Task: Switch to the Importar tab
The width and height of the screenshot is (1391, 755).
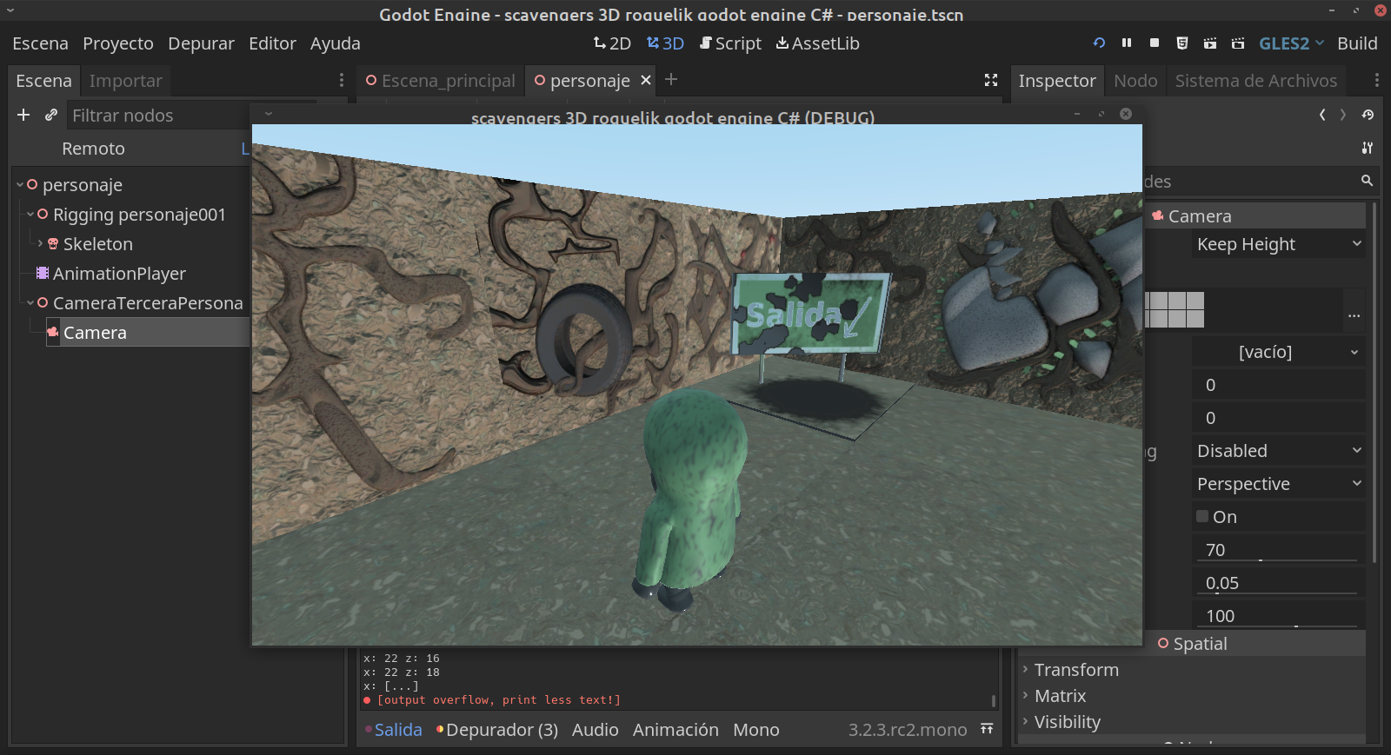Action: (x=126, y=81)
